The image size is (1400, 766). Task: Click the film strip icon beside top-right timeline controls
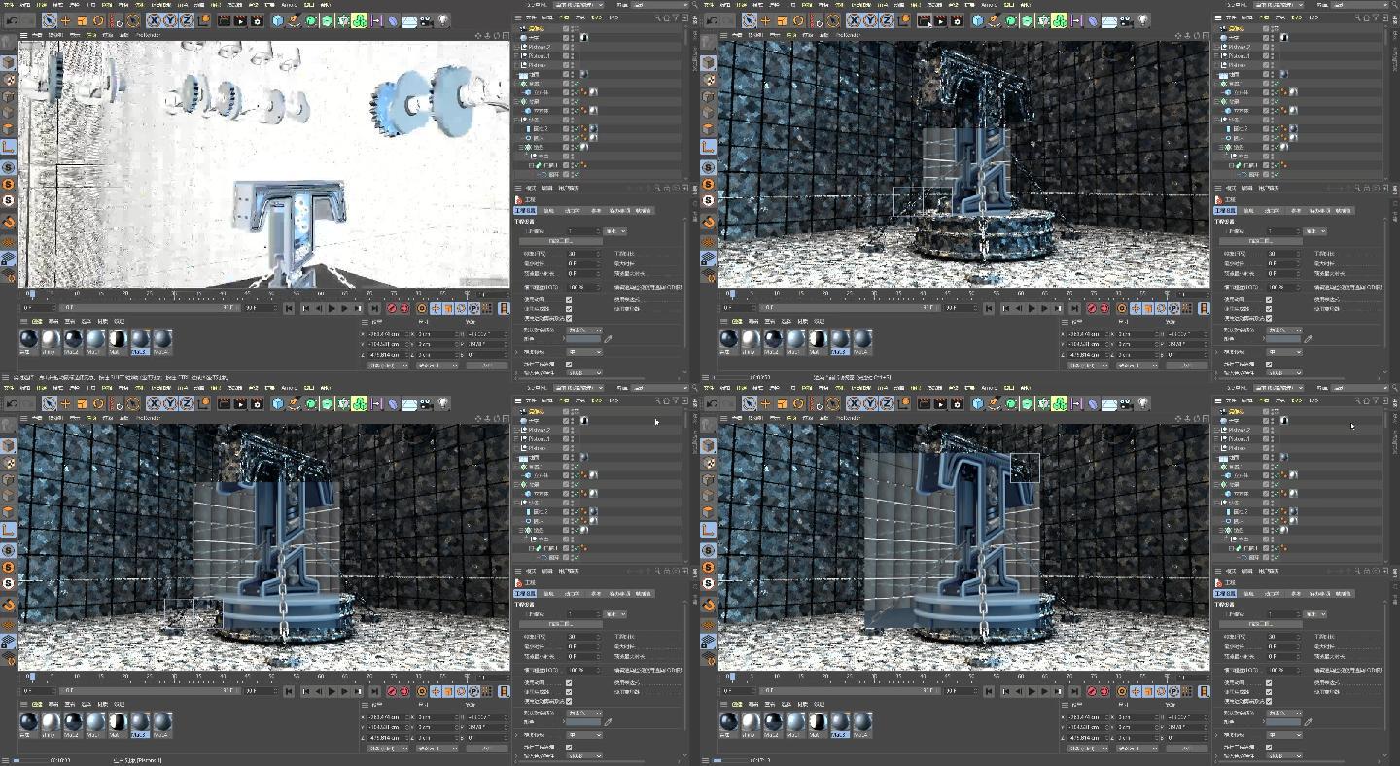click(1205, 308)
